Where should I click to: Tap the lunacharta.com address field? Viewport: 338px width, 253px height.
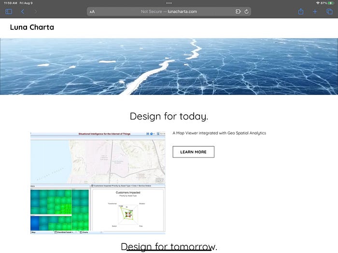[169, 12]
